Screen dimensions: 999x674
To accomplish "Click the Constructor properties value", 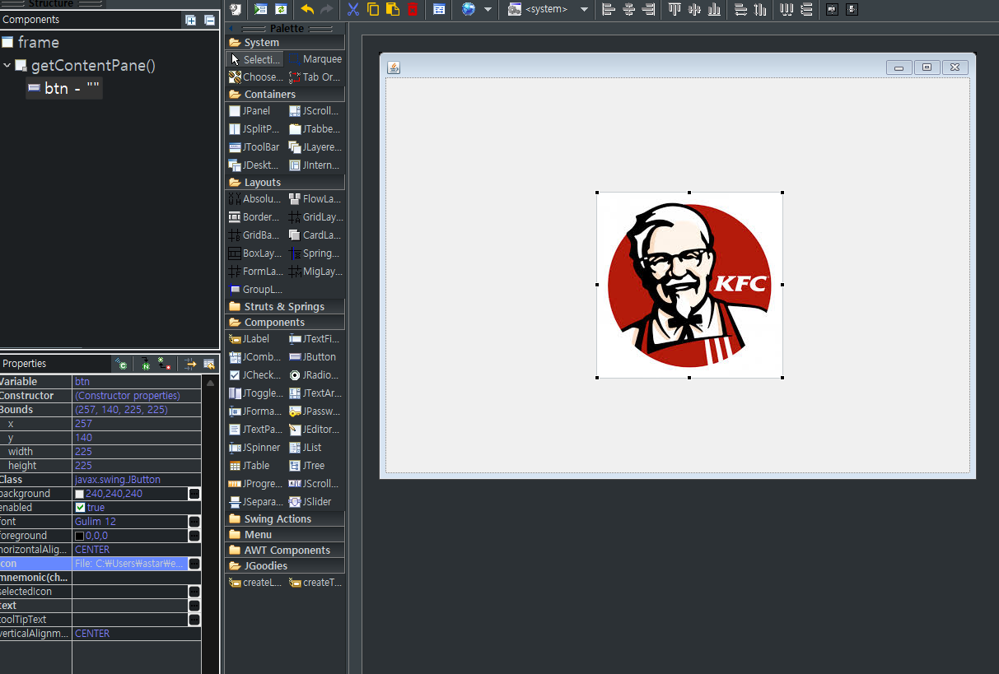I will tap(136, 396).
